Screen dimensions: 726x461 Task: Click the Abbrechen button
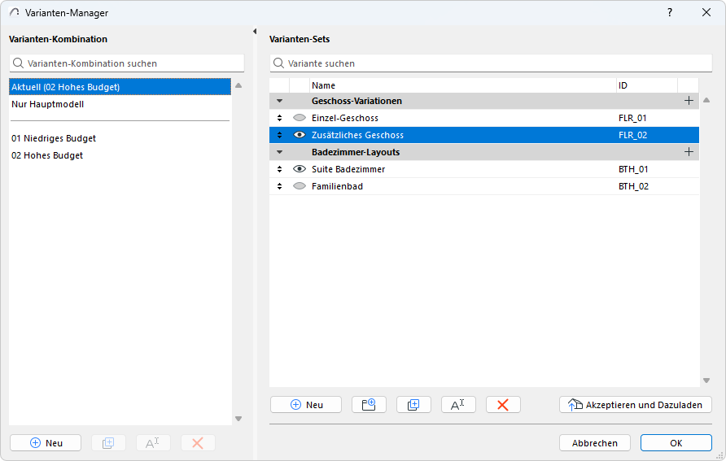click(x=594, y=443)
